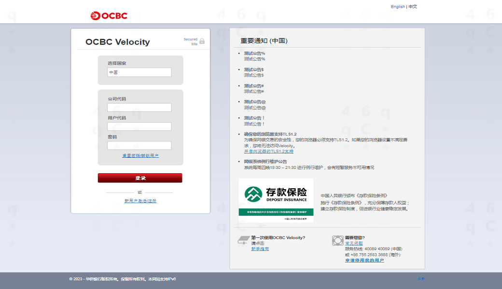Click the 用户代码 field label
Viewport: 502px width, 289px height.
(117, 118)
